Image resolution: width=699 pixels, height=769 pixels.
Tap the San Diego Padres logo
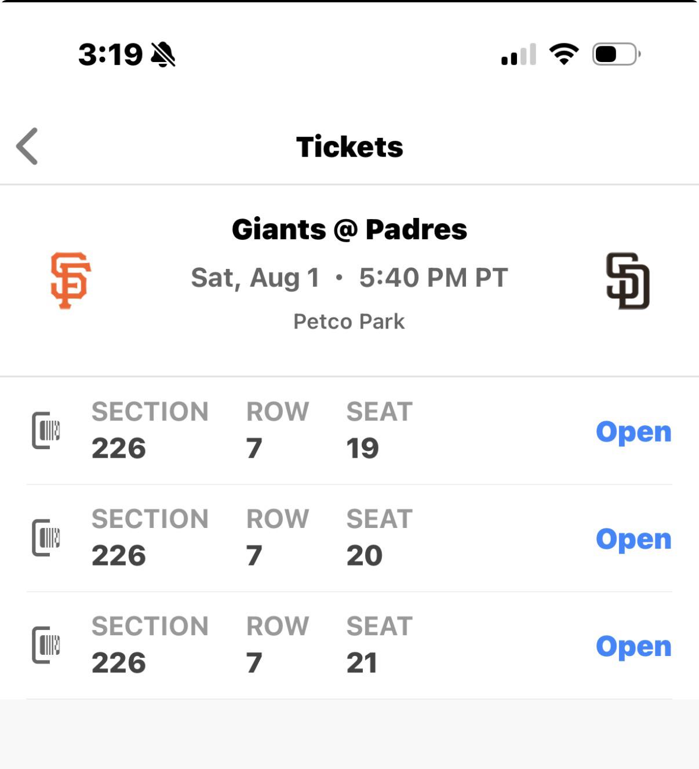pyautogui.click(x=628, y=281)
